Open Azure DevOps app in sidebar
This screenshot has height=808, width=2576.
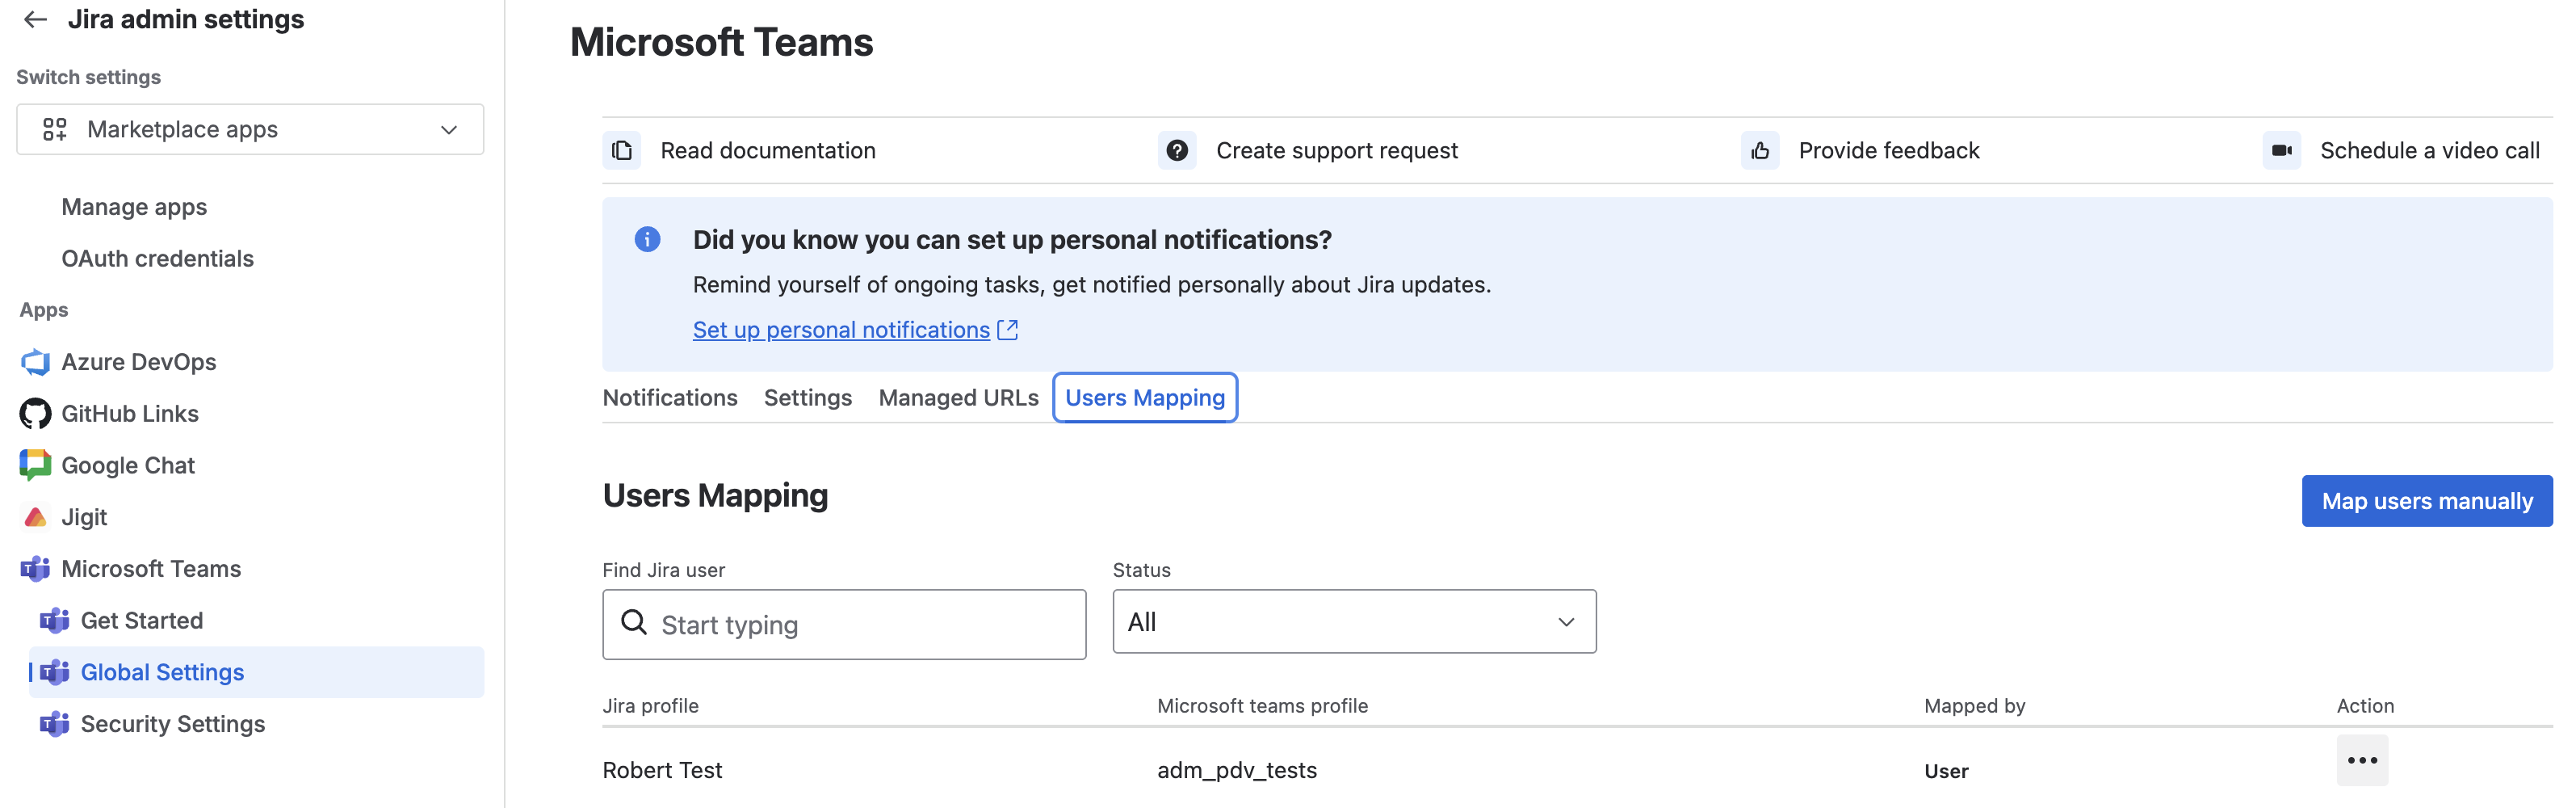(x=118, y=362)
